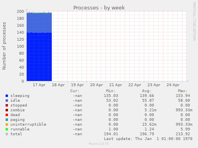Click runnable average value 1.24
This screenshot has height=148, width=198.
click(149, 129)
